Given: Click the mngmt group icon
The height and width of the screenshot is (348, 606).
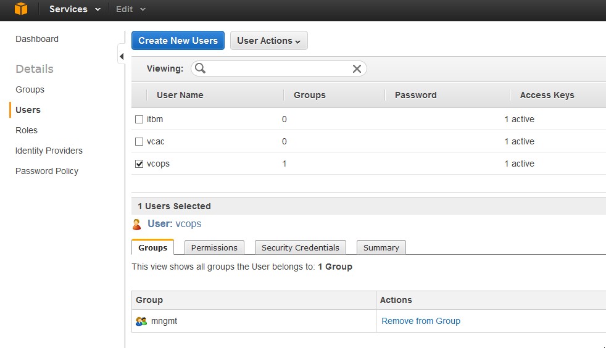Looking at the screenshot, I should (x=141, y=321).
